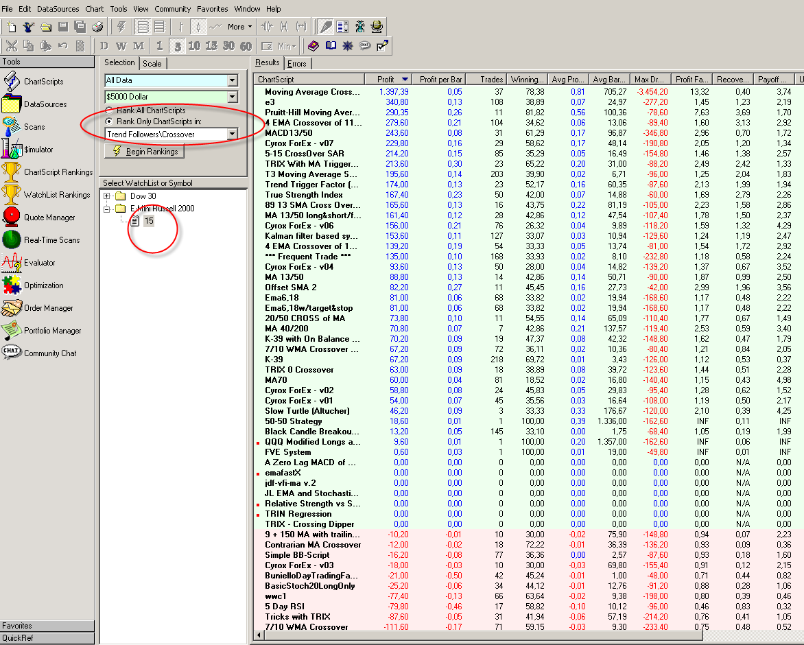Sort by the Profit column header
This screenshot has width=804, height=645.
tap(388, 80)
